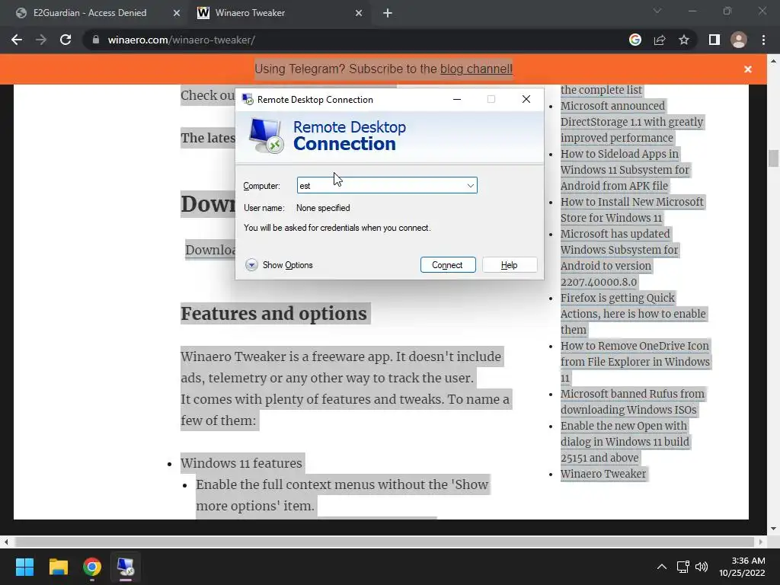Share this page icon

(x=660, y=40)
